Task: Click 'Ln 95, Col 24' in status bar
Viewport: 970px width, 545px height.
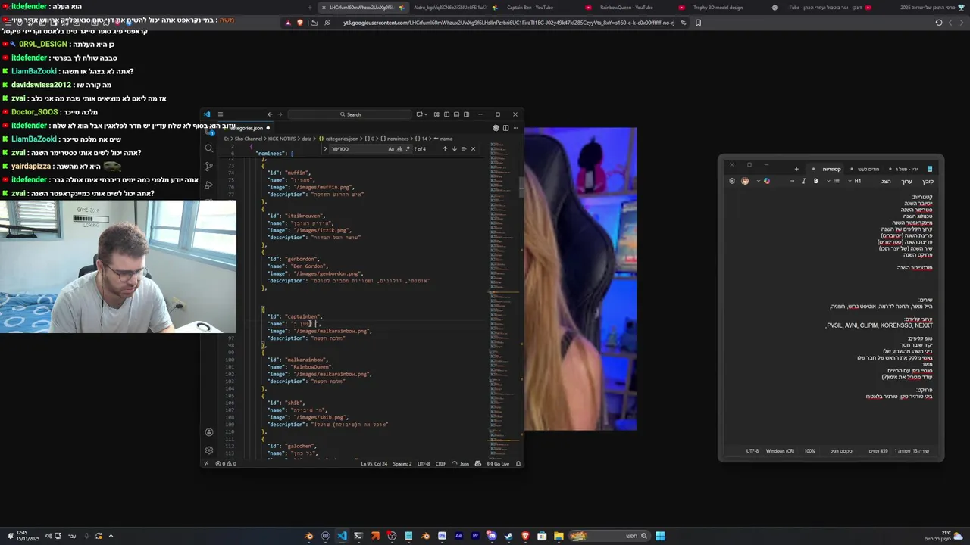Action: click(x=374, y=464)
